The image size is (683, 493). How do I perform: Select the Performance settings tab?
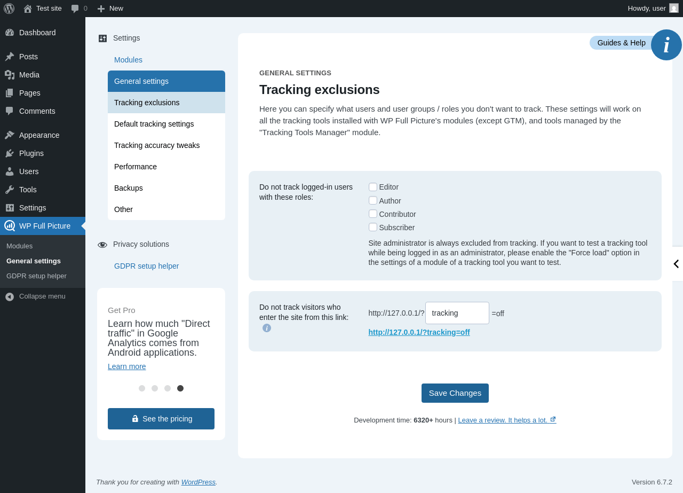point(166,167)
